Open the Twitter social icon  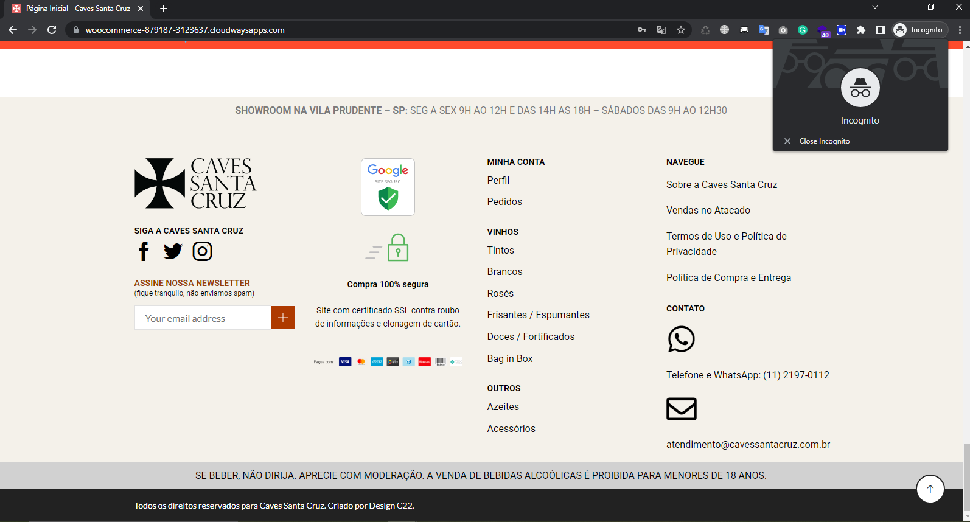[x=173, y=251]
